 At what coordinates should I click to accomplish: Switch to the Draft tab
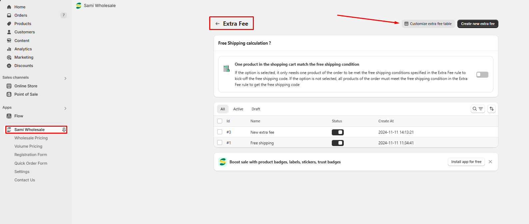[256, 109]
